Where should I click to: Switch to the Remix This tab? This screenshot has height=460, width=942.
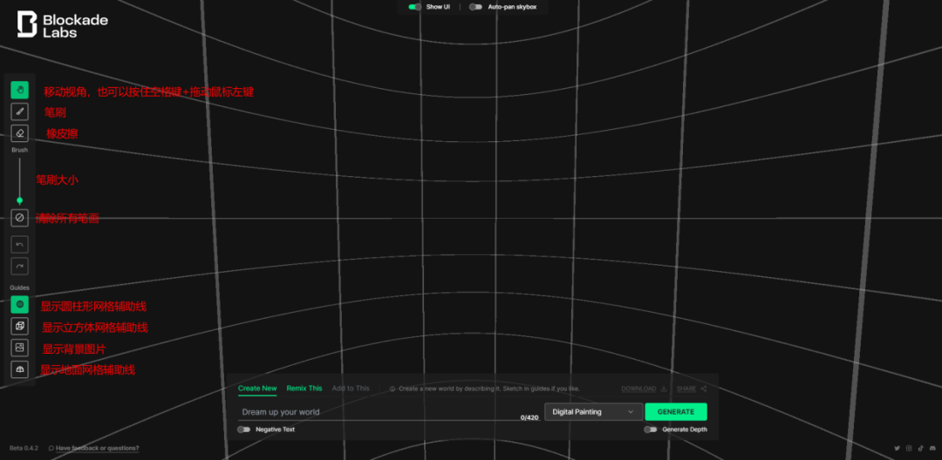304,389
